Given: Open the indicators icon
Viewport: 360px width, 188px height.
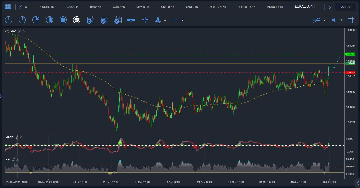Looking at the screenshot, I should (x=317, y=20).
